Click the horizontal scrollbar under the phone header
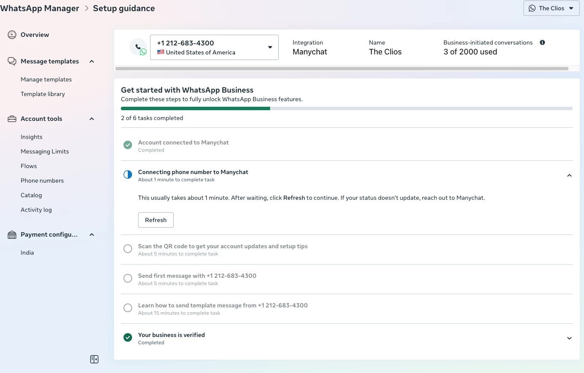The image size is (584, 373). pos(342,69)
